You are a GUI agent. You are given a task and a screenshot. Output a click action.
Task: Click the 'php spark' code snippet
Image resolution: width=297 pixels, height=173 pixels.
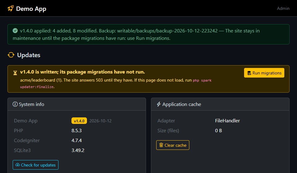[202, 80]
